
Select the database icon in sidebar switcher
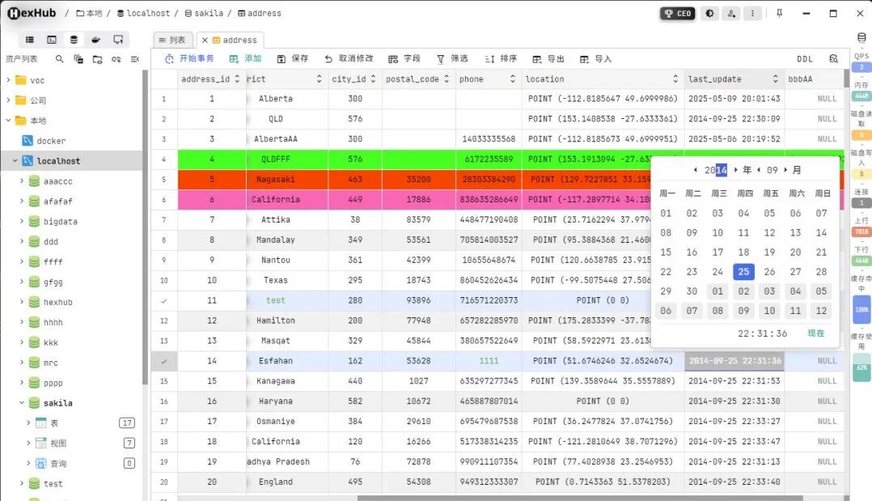(x=74, y=40)
